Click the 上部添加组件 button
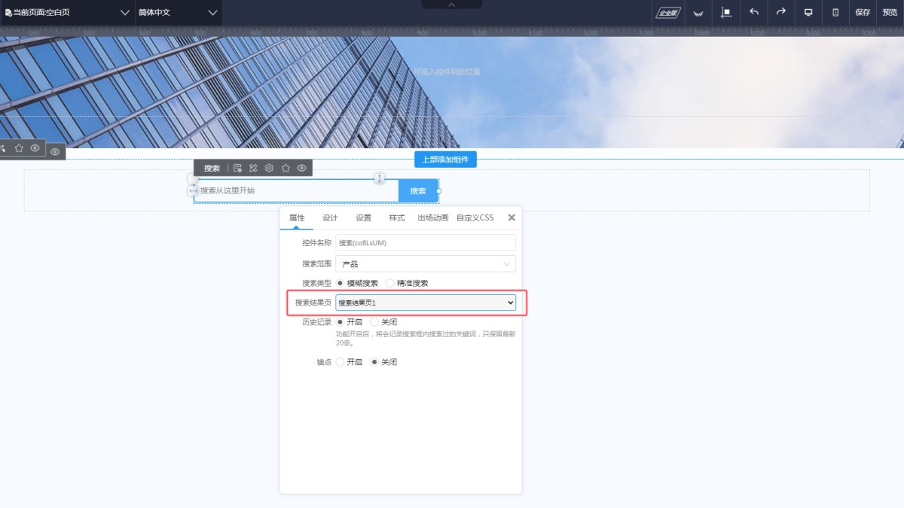Image resolution: width=904 pixels, height=508 pixels. 445,160
